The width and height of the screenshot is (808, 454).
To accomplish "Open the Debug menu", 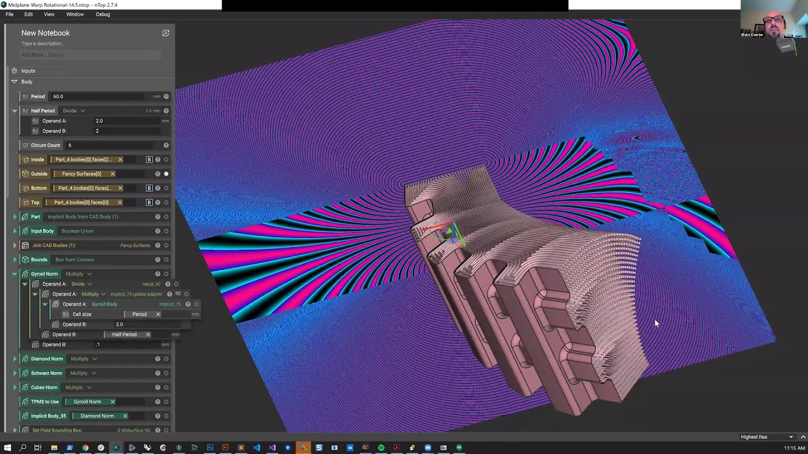I will coord(103,14).
